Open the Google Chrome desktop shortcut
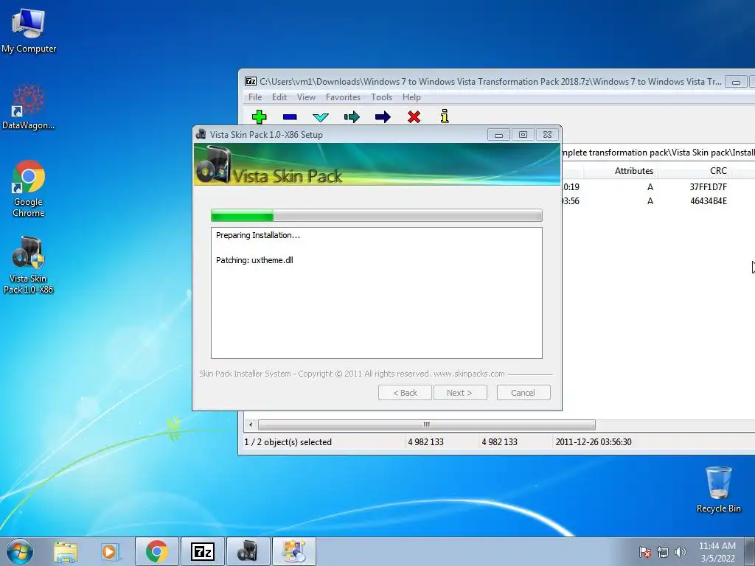The image size is (755, 566). click(29, 189)
